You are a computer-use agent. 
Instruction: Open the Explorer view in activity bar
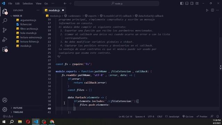click(5, 11)
